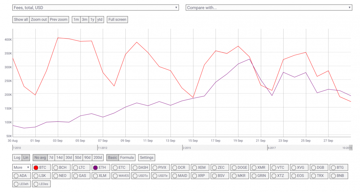Switch to the Basic mode tab
This screenshot has width=360, height=192.
(112, 157)
